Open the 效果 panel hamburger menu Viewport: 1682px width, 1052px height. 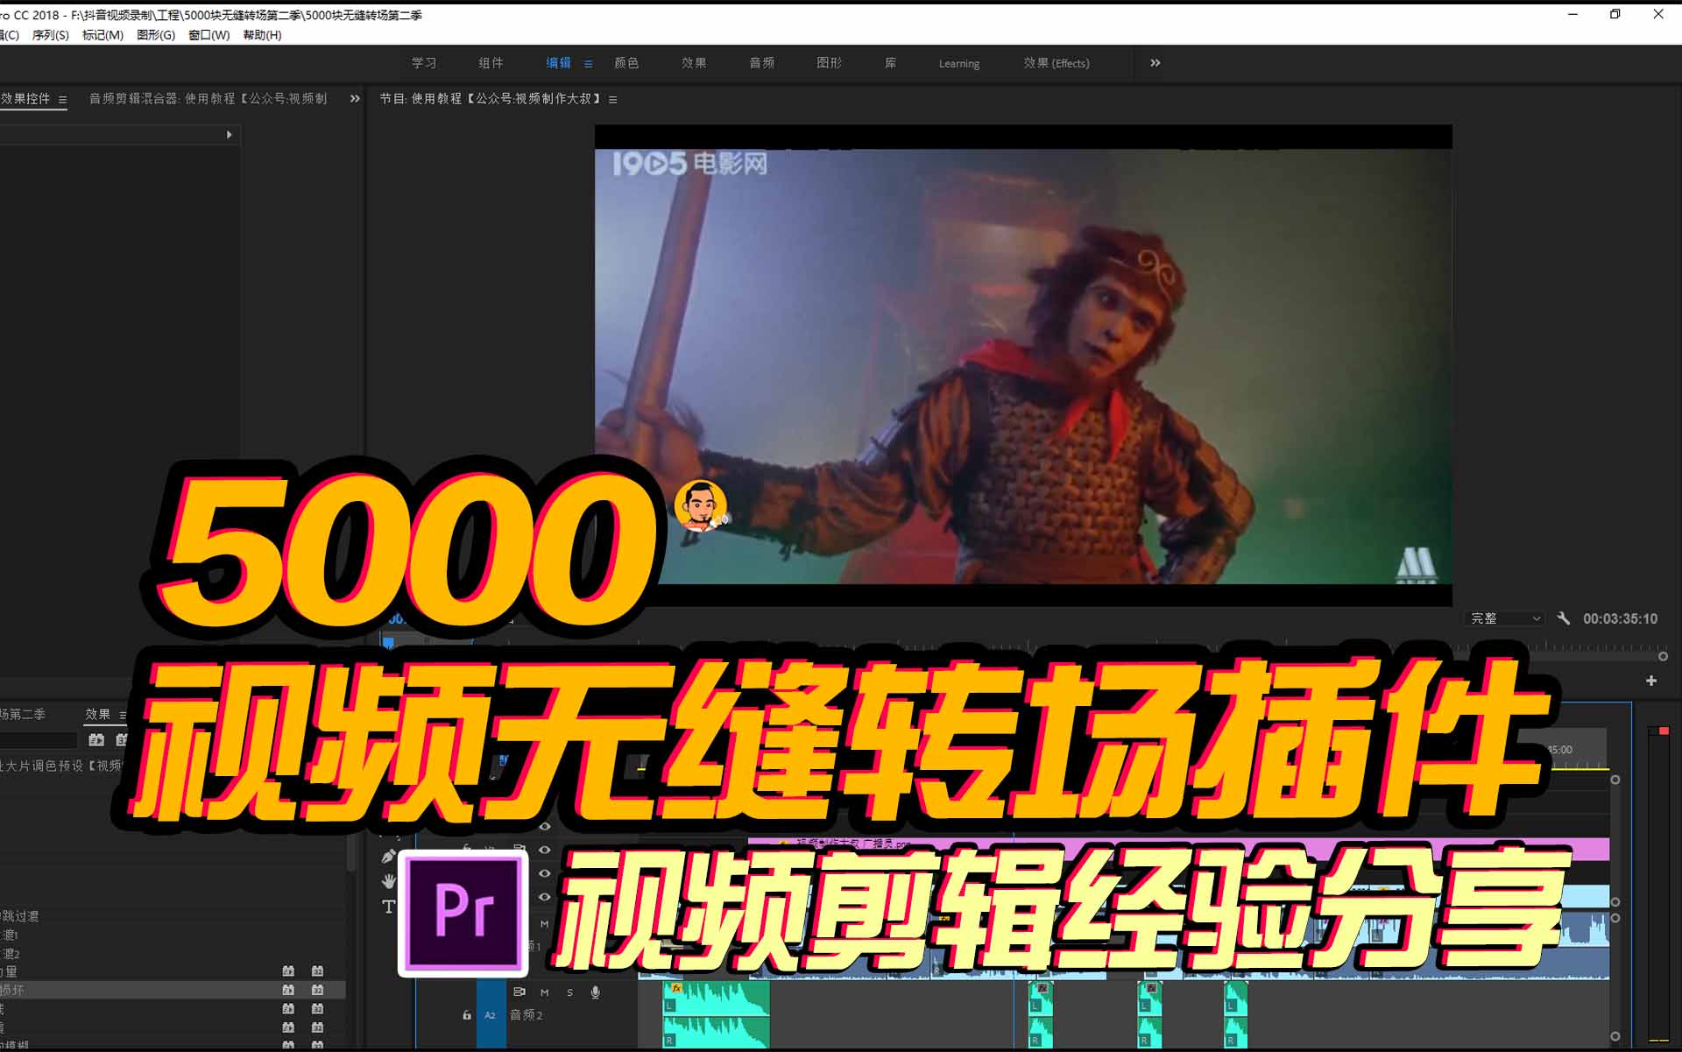click(x=123, y=715)
